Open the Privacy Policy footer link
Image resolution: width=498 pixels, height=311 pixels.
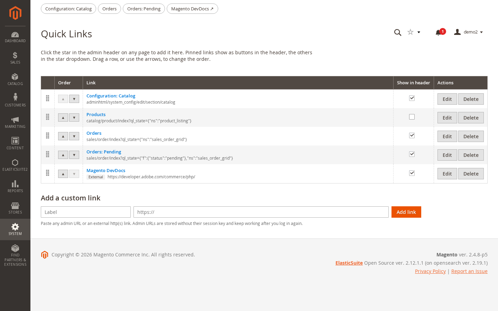(430, 271)
